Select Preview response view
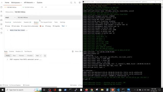The image size is (163, 92). 21,56
